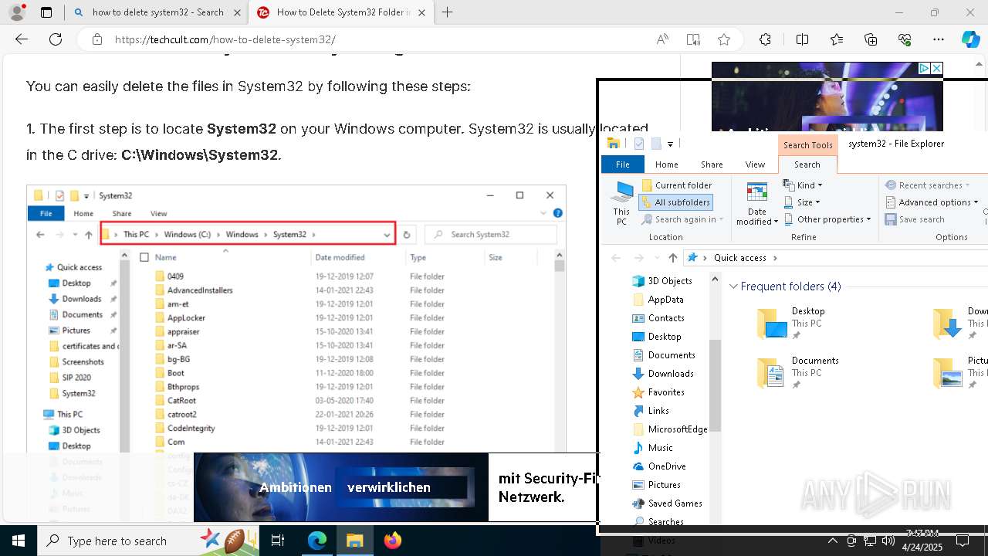Open File tab in File Explorer
Screen dimensions: 988x556
click(623, 164)
